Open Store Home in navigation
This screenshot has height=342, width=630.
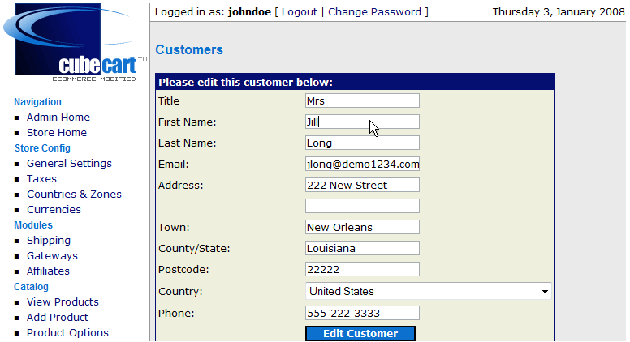(x=57, y=133)
